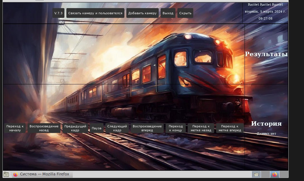Image resolution: width=304 pixels, height=181 pixels.
Task: Select the 'Результаты' heading
Action: (266, 54)
